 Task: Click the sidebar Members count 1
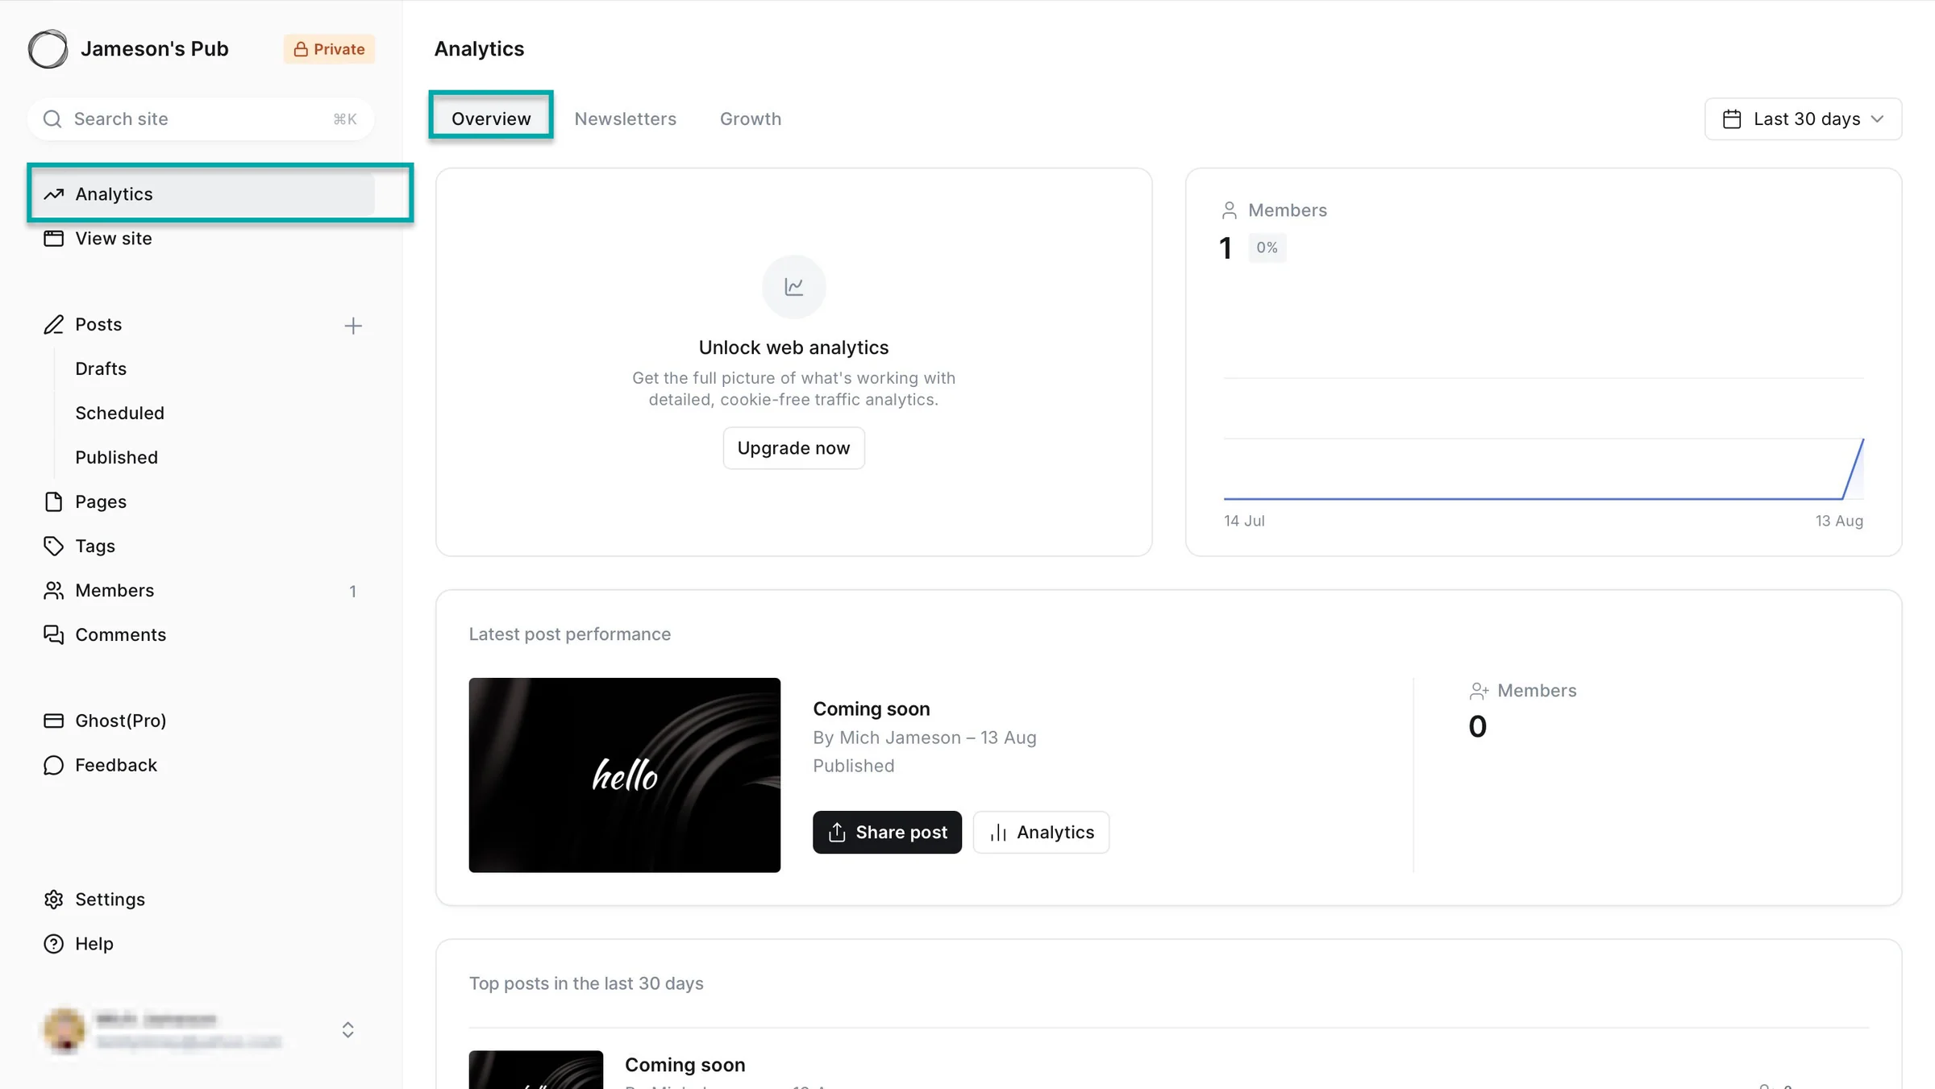tap(352, 592)
